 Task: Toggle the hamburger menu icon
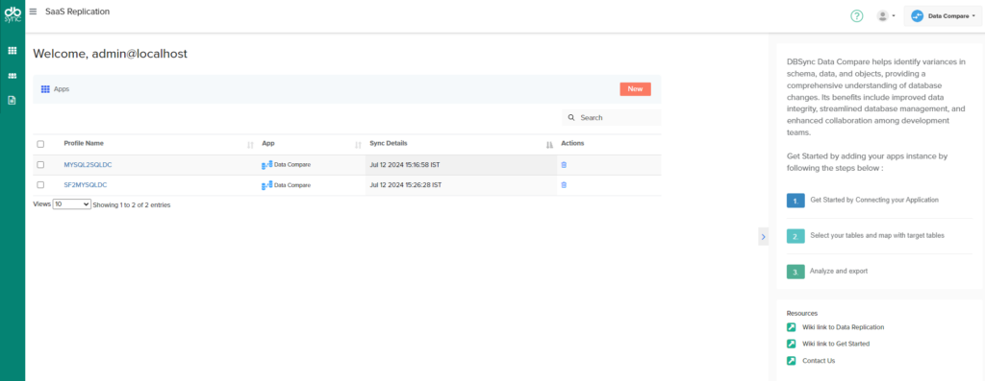(x=34, y=12)
